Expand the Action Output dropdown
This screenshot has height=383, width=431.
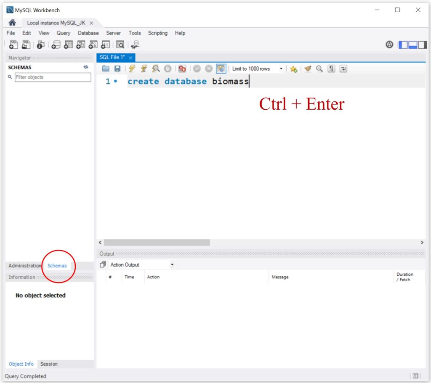172,265
